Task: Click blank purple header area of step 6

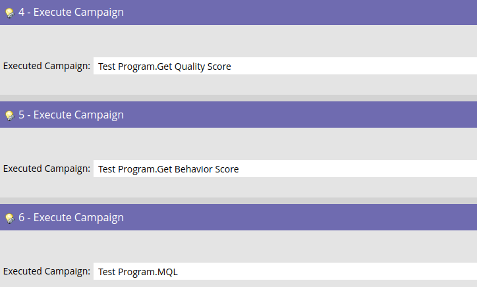Action: (x=301, y=217)
